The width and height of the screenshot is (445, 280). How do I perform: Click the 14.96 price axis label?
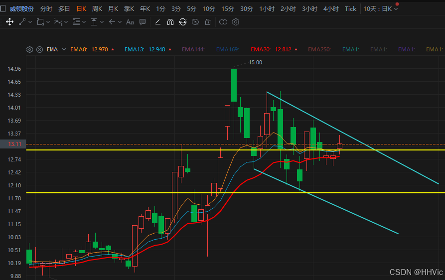pos(14,69)
